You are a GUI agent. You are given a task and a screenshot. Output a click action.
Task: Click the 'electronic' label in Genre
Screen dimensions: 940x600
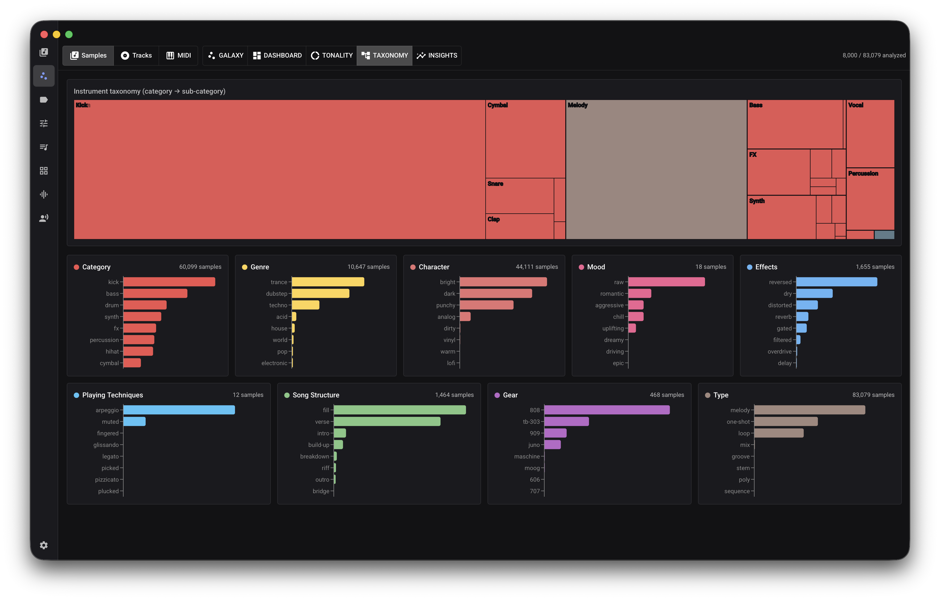pyautogui.click(x=274, y=363)
